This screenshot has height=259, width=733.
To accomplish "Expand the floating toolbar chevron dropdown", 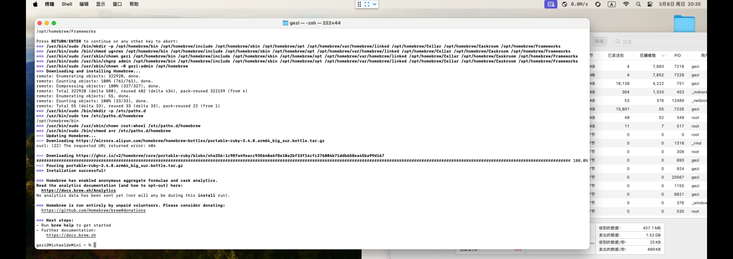I will point(375,4).
